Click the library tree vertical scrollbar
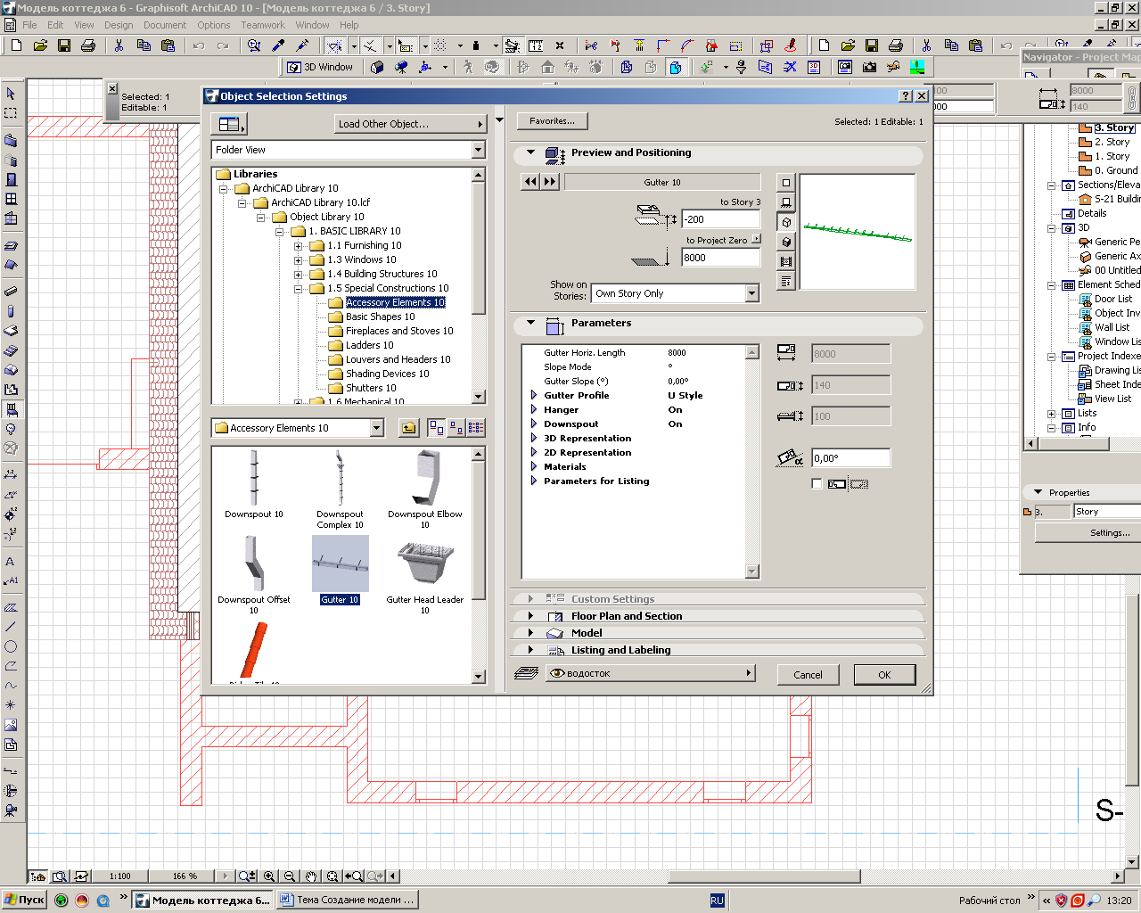 click(x=479, y=285)
